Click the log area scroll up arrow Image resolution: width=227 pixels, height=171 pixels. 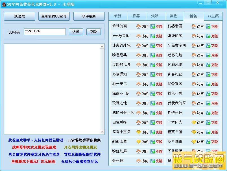[x=102, y=46]
